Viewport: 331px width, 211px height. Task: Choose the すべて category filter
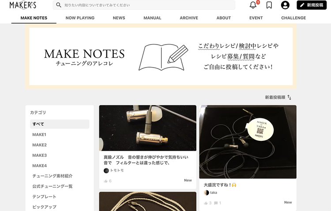tap(60, 124)
